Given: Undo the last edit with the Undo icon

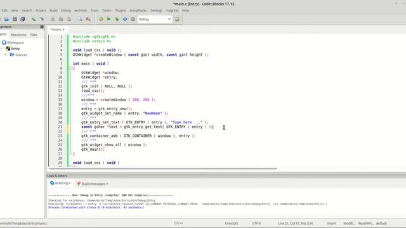Looking at the screenshot, I should (34, 19).
